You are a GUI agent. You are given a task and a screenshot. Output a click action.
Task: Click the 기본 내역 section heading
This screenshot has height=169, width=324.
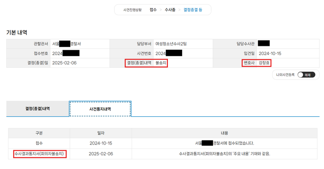point(17,32)
